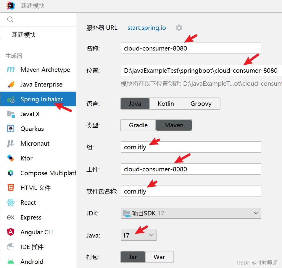Viewport: 282px width, 268px height.
Task: Click the 工件 artifact input field
Action: pyautogui.click(x=191, y=169)
